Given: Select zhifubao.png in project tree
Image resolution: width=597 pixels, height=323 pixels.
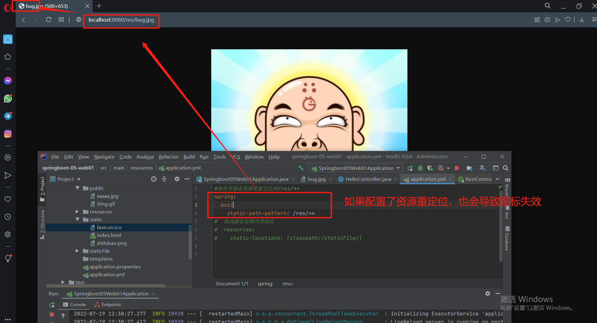Looking at the screenshot, I should pos(111,243).
